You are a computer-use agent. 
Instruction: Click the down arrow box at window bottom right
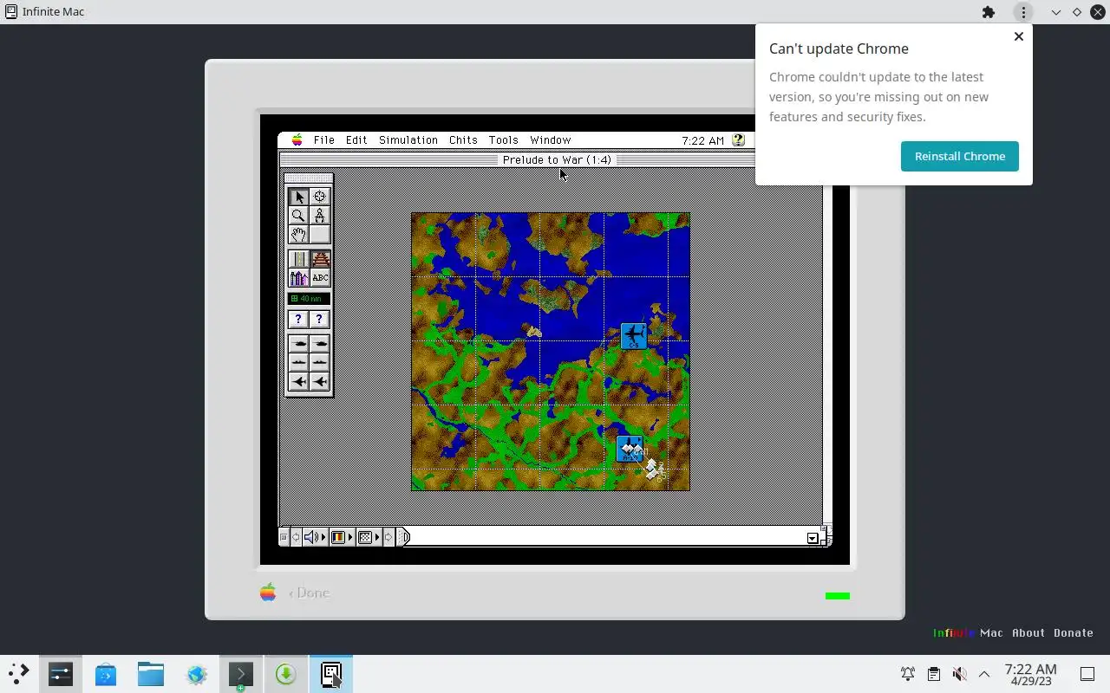pos(813,538)
